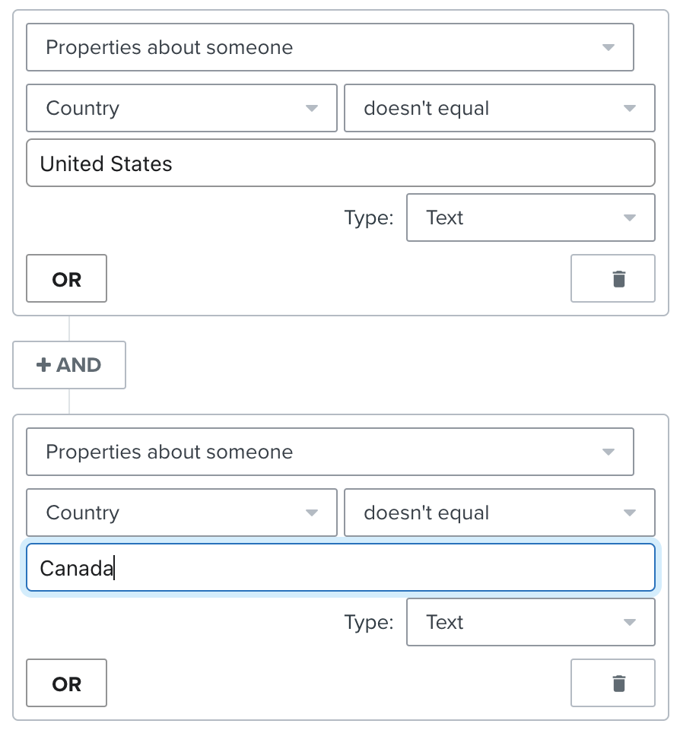Viewport: 680px width, 730px height.
Task: Open the doesn't equal dropdown for Canada
Action: coord(500,513)
